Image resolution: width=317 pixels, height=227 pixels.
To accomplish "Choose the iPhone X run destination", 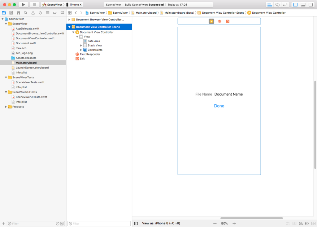I will point(74,4).
